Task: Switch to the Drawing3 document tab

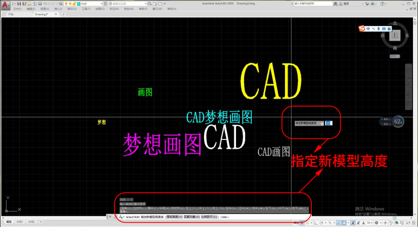Action: coord(42,14)
